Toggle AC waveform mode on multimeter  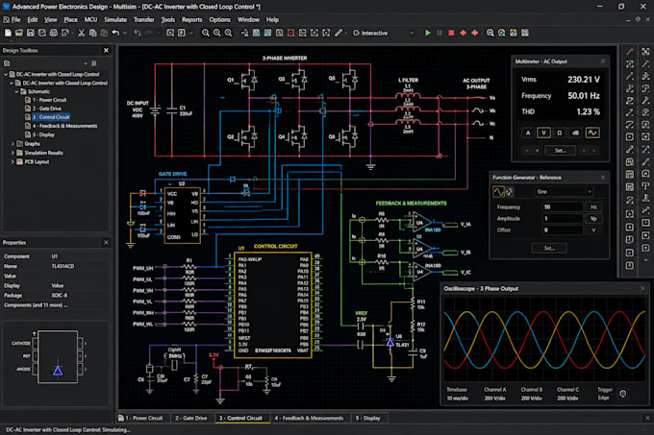point(592,133)
